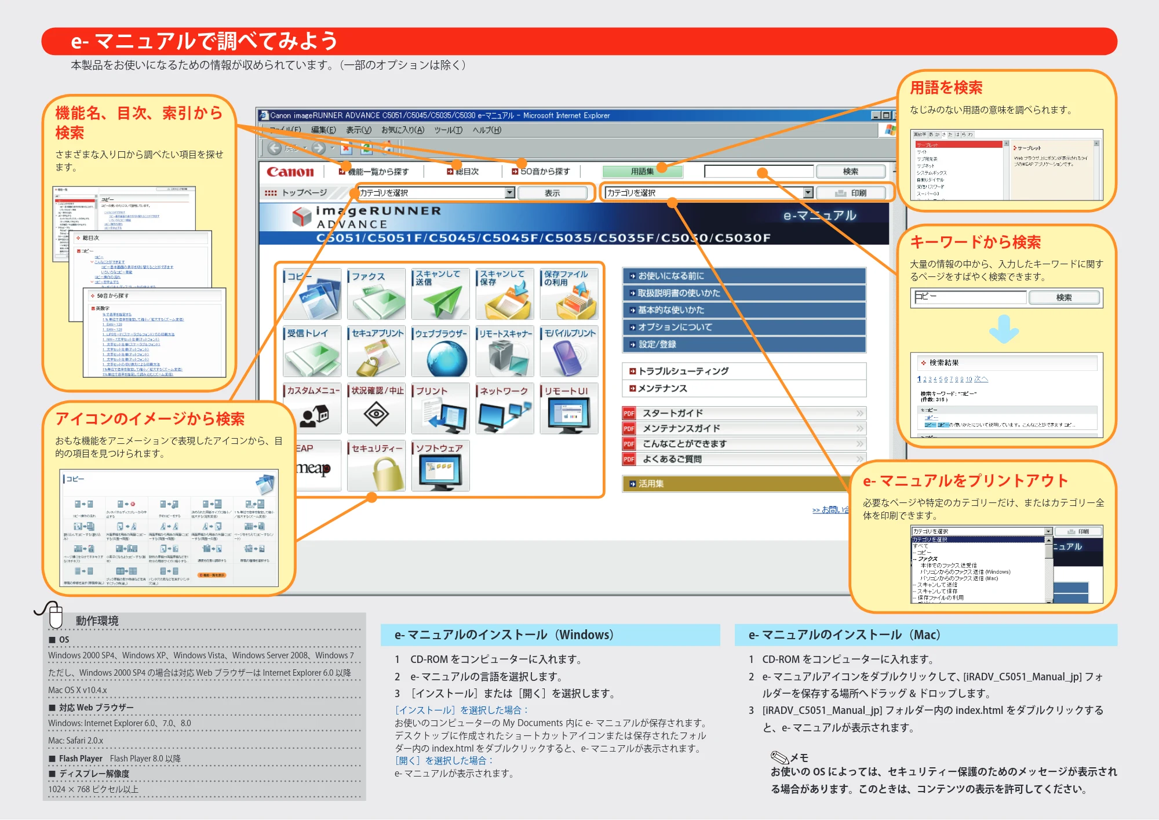Open the ファクス (Fax) function icon
The height and width of the screenshot is (820, 1159).
(x=376, y=294)
